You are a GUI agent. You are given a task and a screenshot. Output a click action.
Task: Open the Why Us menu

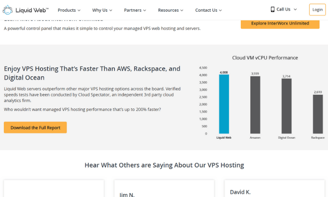tap(102, 10)
